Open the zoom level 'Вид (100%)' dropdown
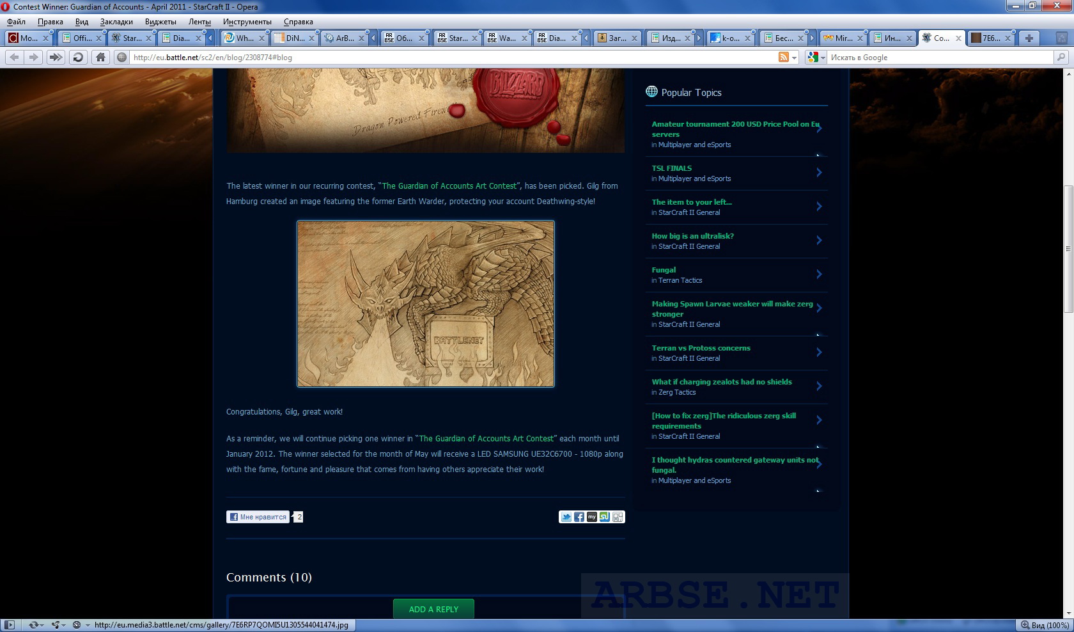Viewport: 1074px width, 632px height. 1045,625
